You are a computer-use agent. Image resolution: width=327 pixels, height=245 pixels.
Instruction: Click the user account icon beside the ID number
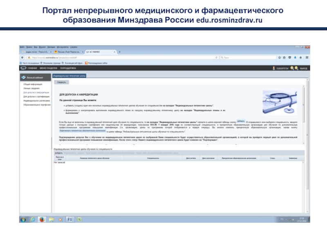[x=274, y=68]
